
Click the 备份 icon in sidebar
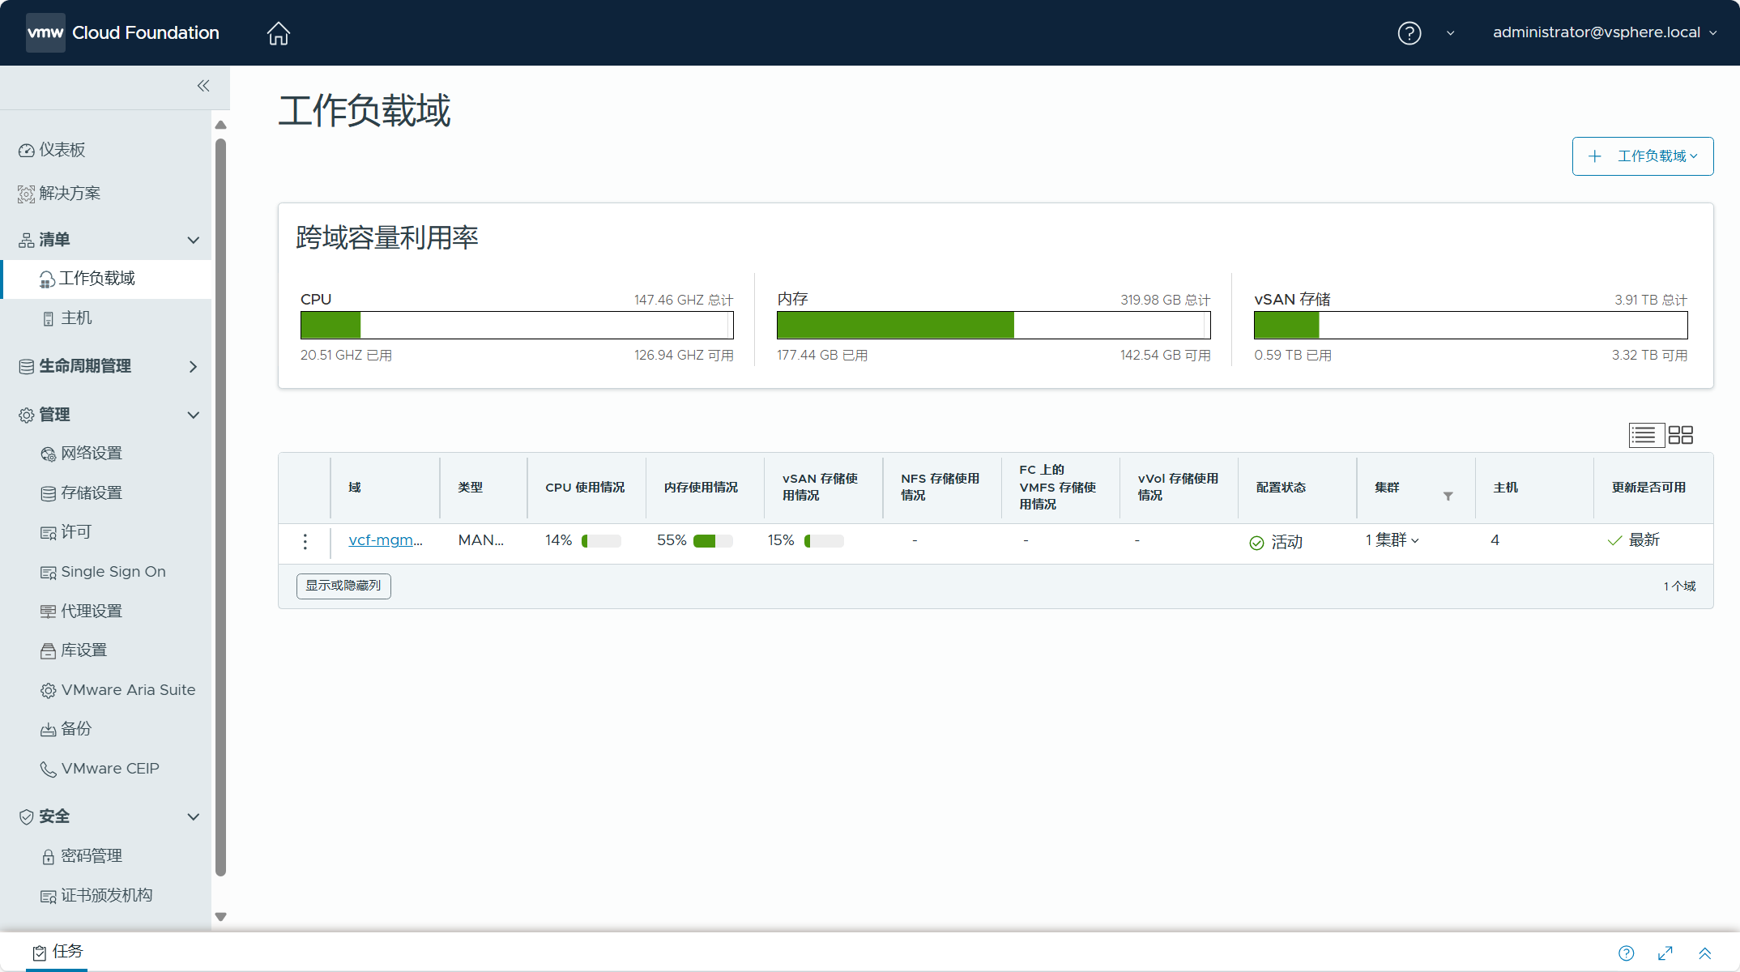coord(49,730)
